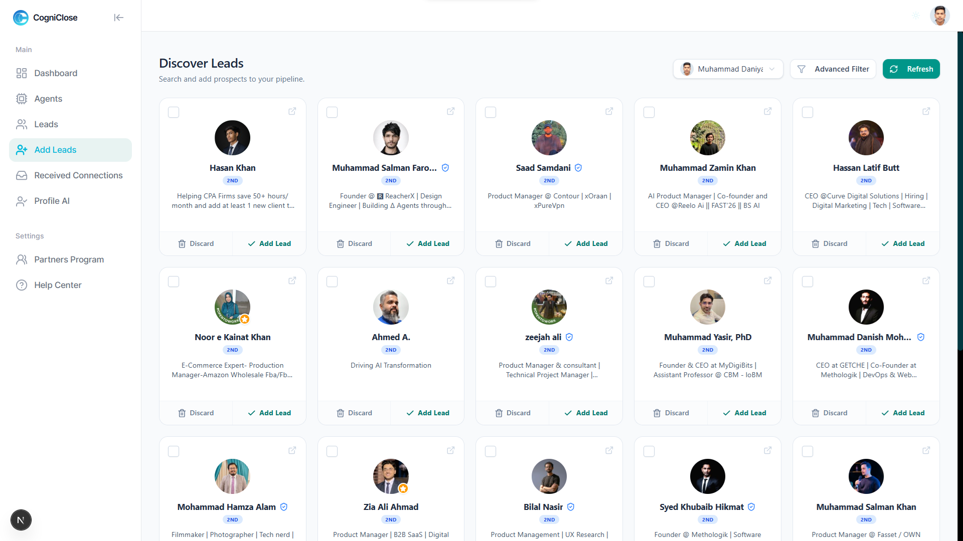Collapse the sidebar with the arrow icon
Image resolution: width=963 pixels, height=541 pixels.
coord(118,18)
